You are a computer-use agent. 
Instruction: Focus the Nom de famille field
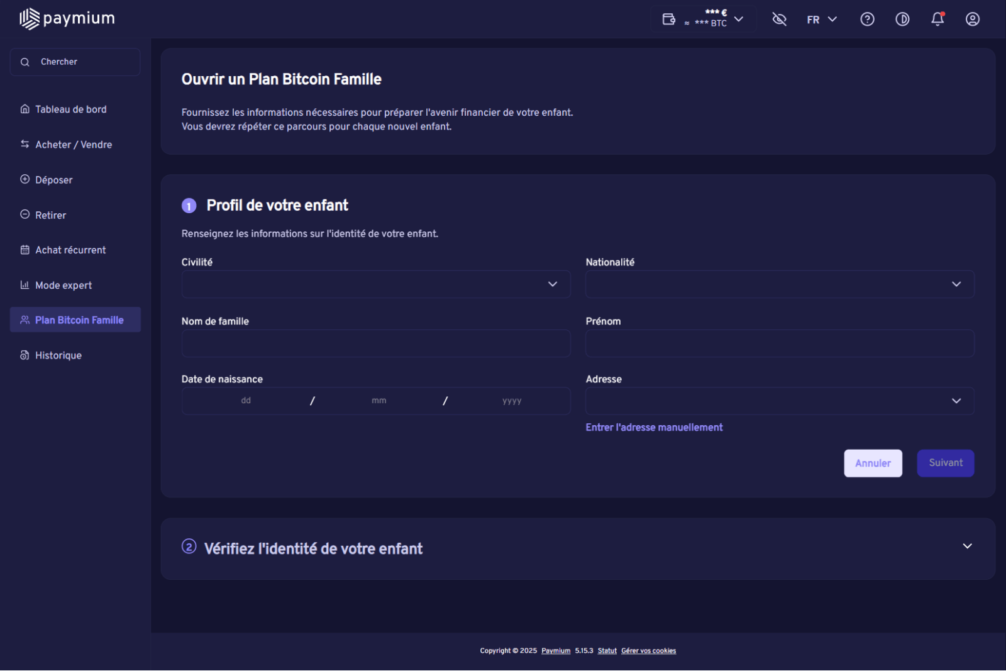(376, 343)
